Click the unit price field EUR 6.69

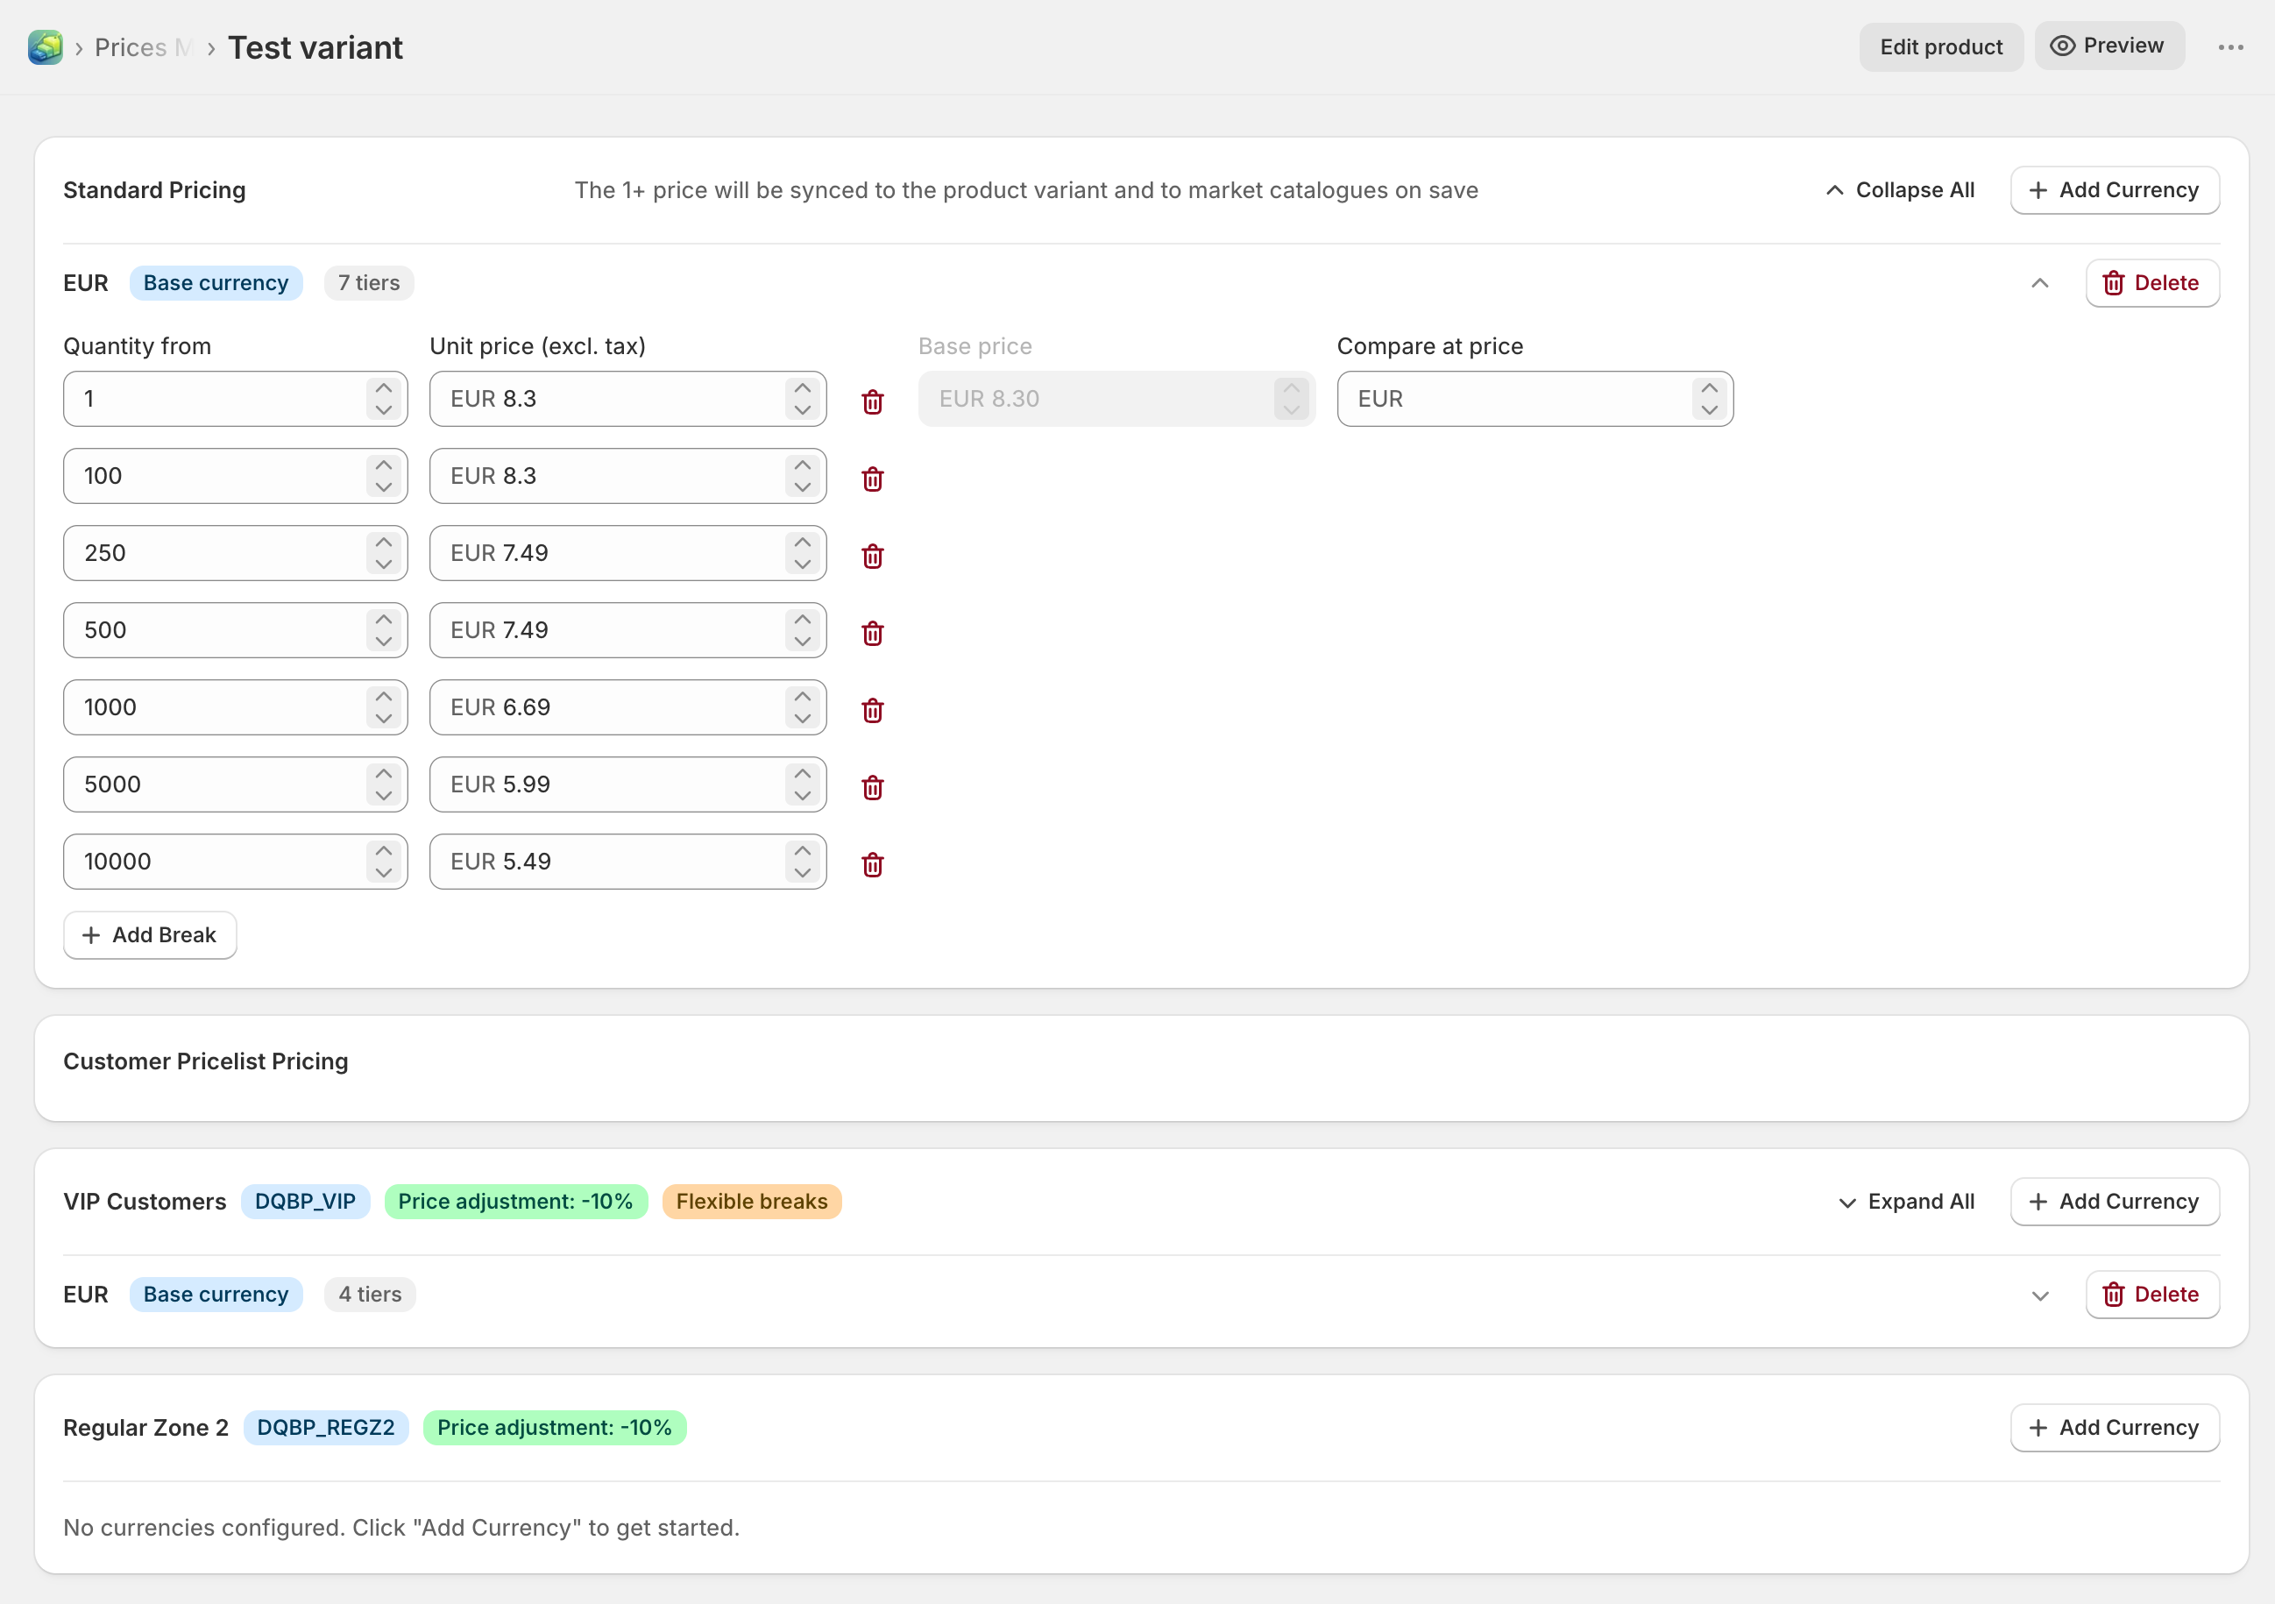coord(627,707)
